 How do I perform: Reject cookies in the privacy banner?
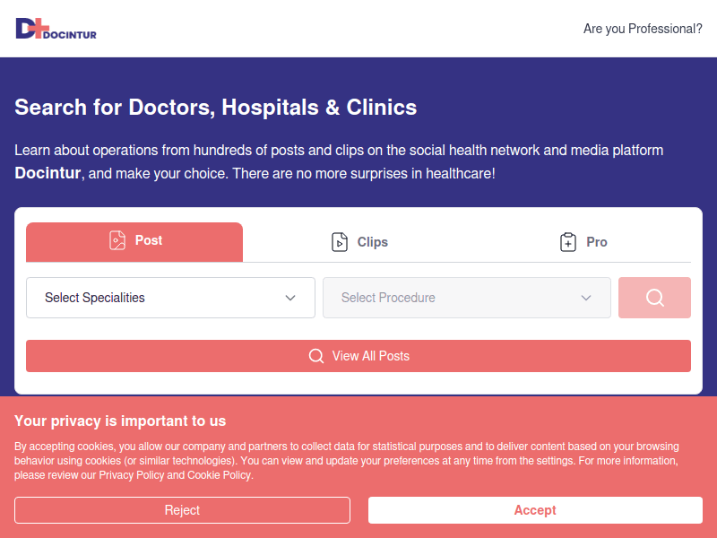coord(182,510)
